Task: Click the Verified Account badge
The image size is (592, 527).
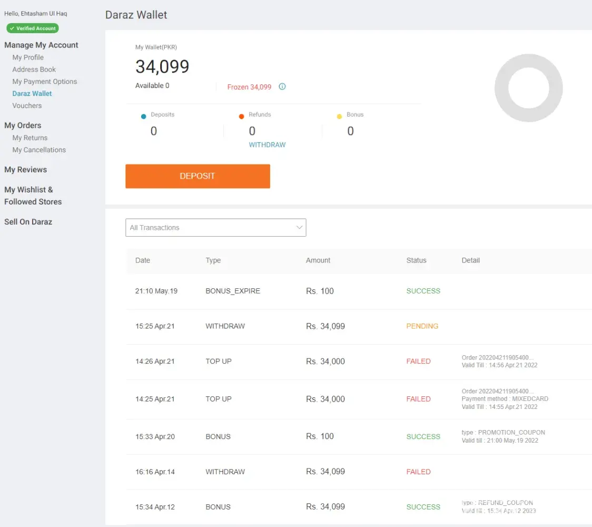Action: [33, 28]
